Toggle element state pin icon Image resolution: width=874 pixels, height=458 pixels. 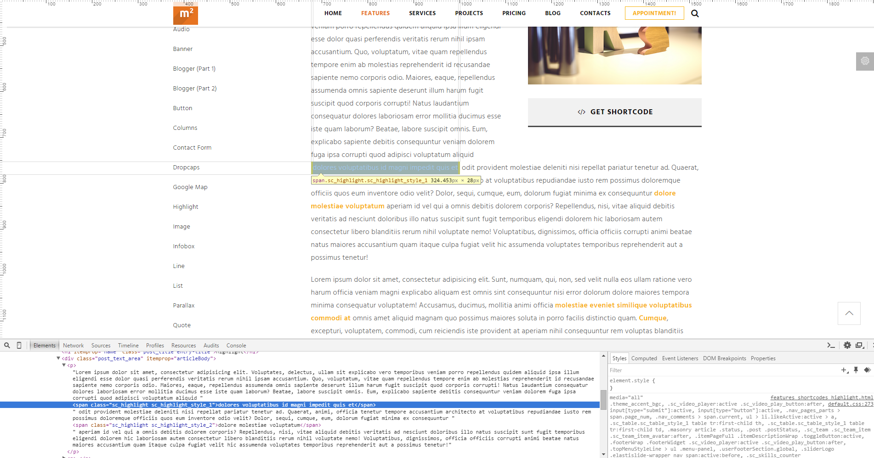tap(856, 370)
